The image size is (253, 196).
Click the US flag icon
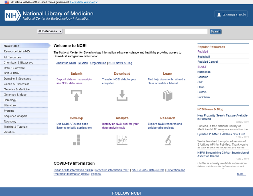(x=7, y=2)
